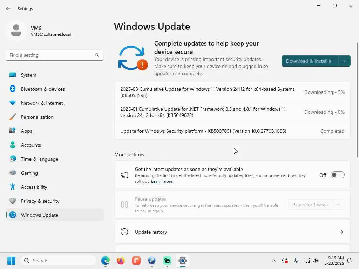Click the orange app icon in taskbar
The image size is (359, 269).
[136, 261]
